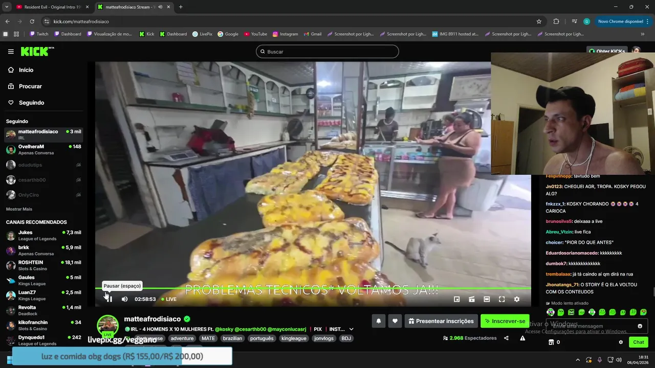
Task: Open the Gmail bookmark
Action: 312,34
